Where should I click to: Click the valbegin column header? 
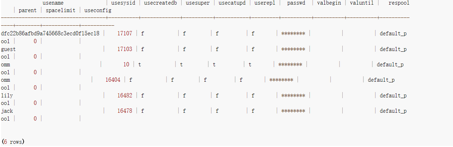pos(329,3)
